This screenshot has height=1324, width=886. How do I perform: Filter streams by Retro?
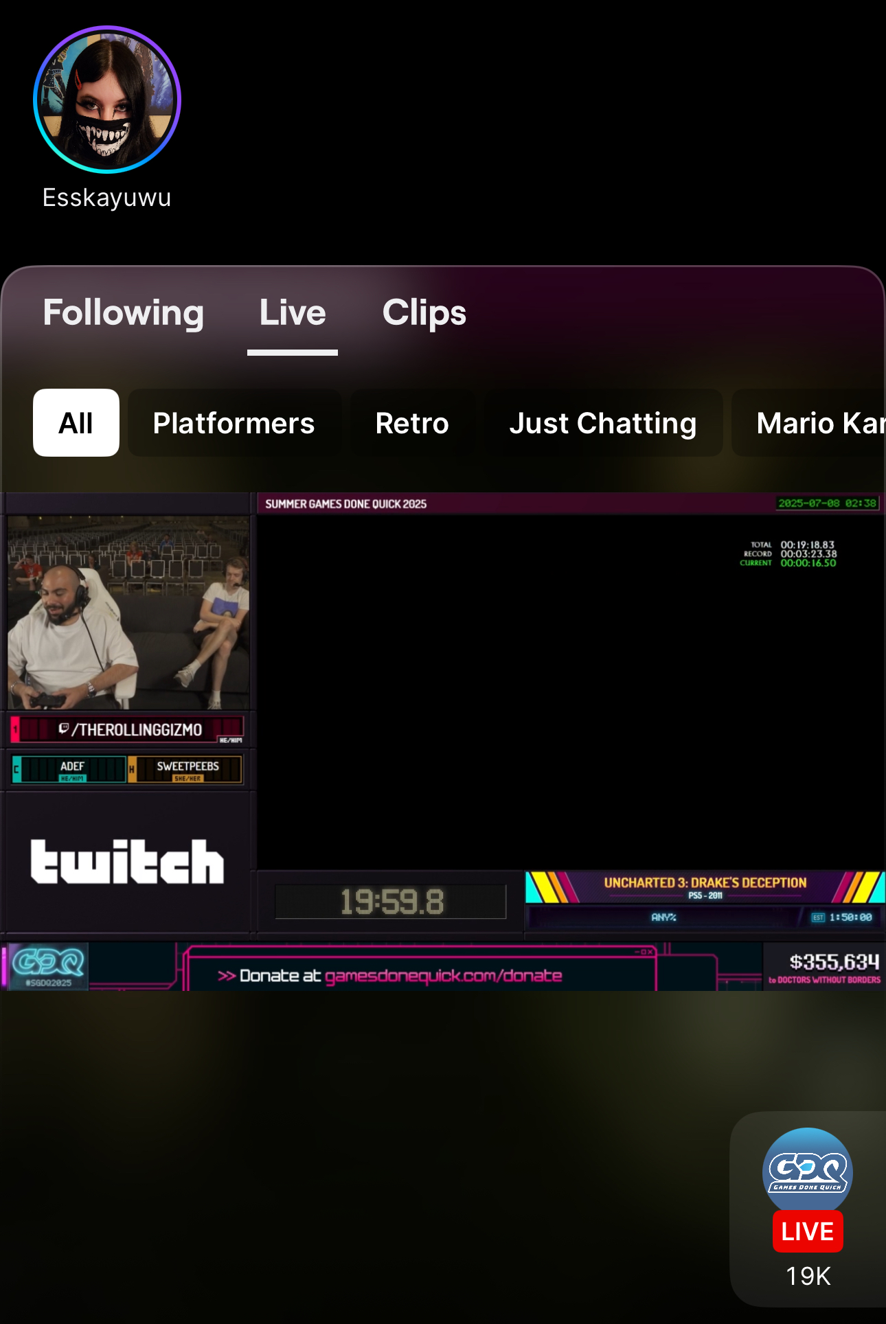pos(412,423)
